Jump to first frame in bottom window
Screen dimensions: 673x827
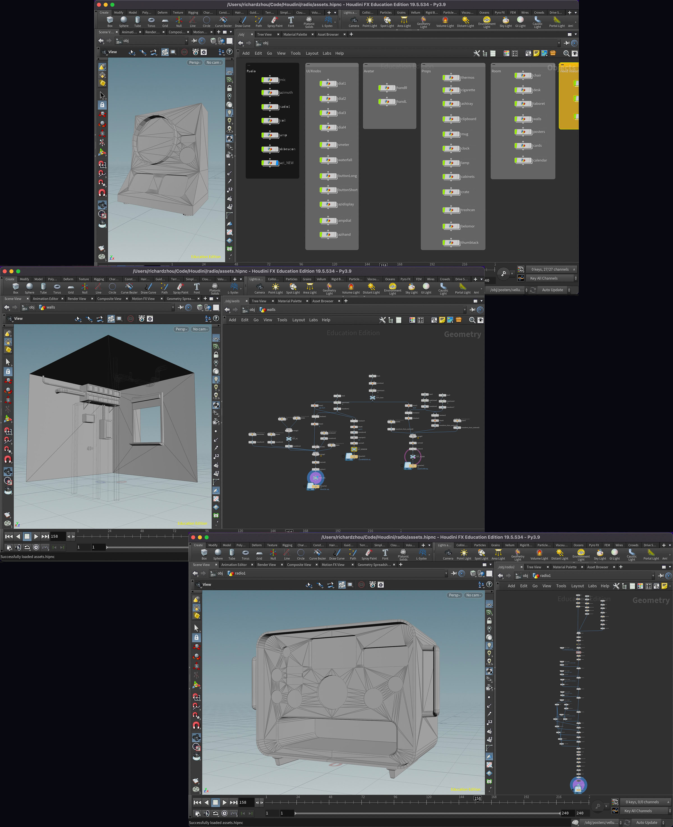(x=197, y=803)
